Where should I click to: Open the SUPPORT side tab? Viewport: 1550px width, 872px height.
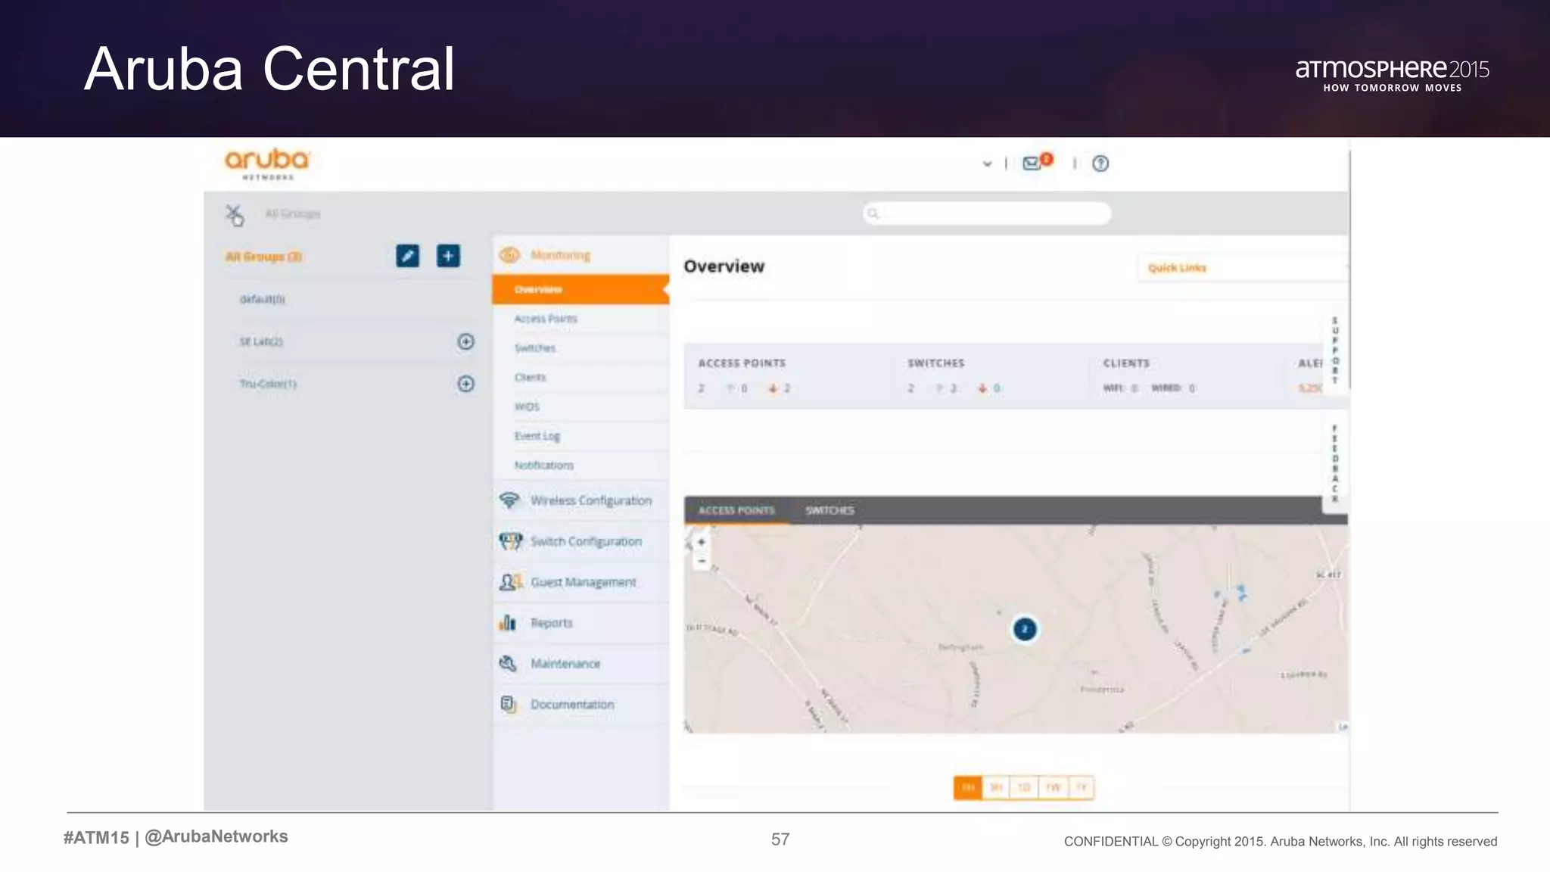pos(1335,350)
